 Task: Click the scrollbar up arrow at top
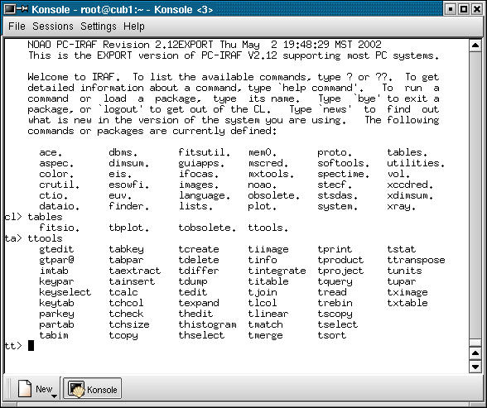(x=475, y=46)
